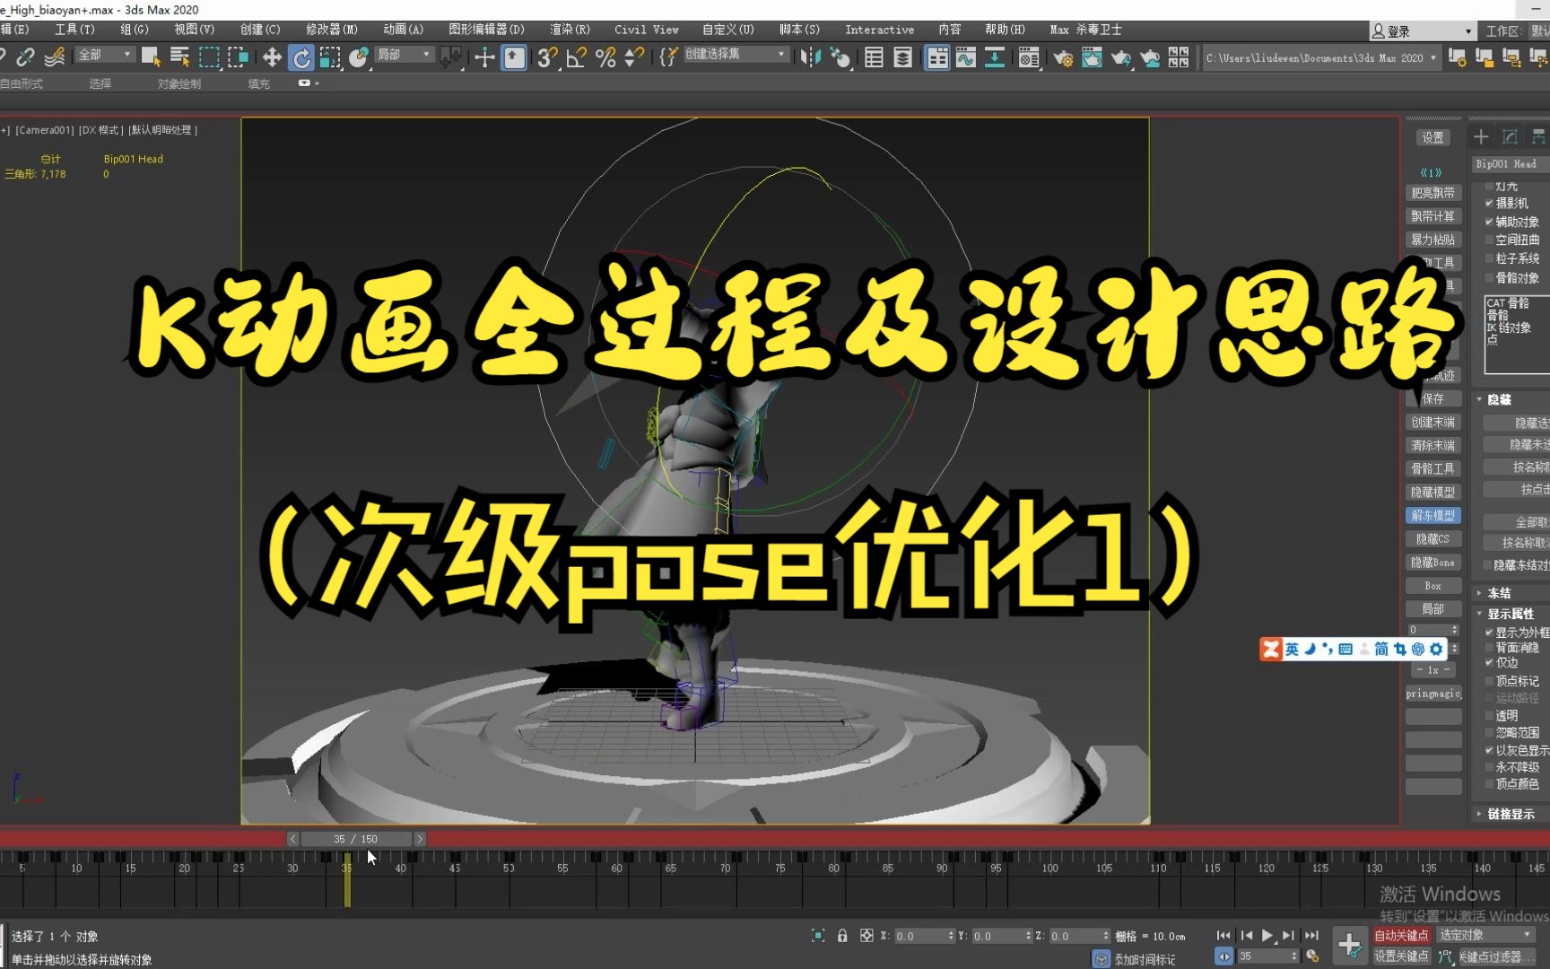
Task: Open the Curve Editor icon
Action: (x=966, y=57)
